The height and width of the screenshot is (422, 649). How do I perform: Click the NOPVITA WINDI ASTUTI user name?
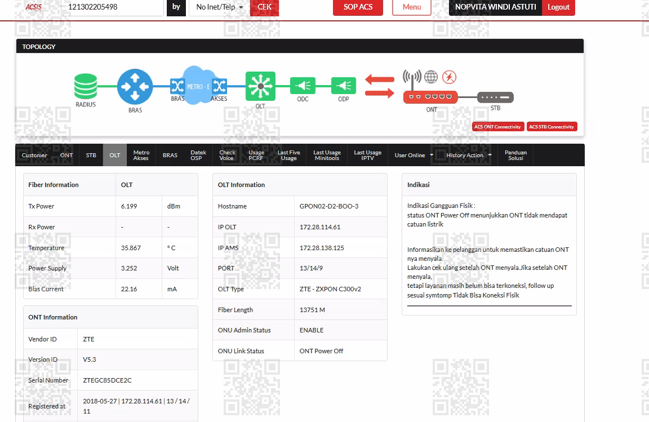pos(495,7)
